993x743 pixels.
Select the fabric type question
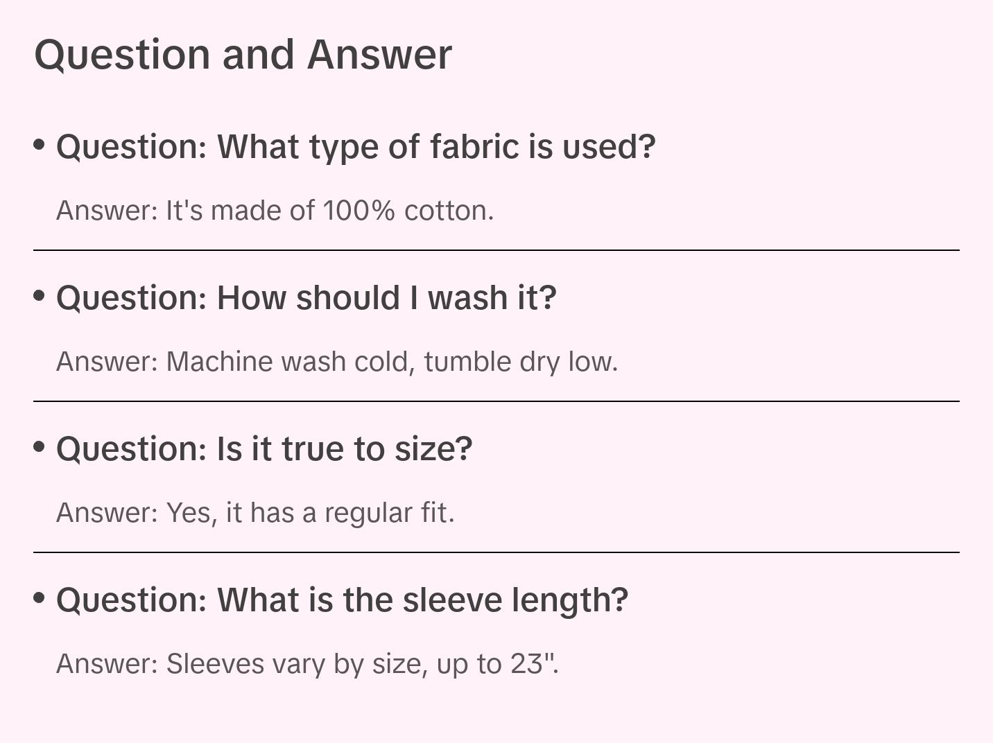tap(355, 147)
